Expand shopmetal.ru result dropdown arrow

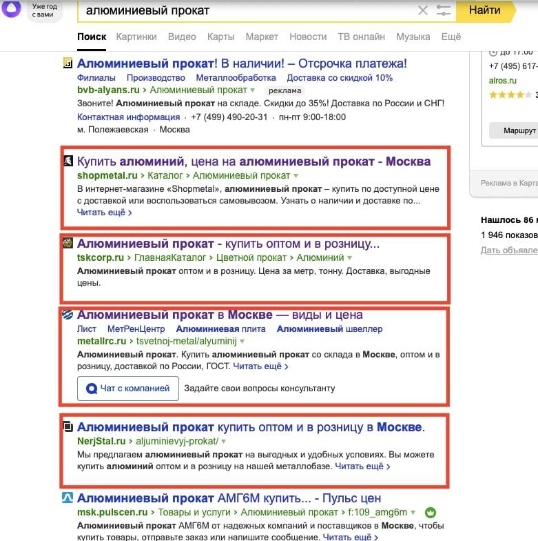[296, 175]
